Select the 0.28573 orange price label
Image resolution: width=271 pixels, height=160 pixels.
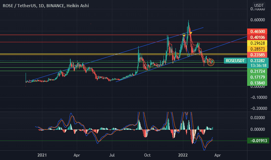pos(257,49)
